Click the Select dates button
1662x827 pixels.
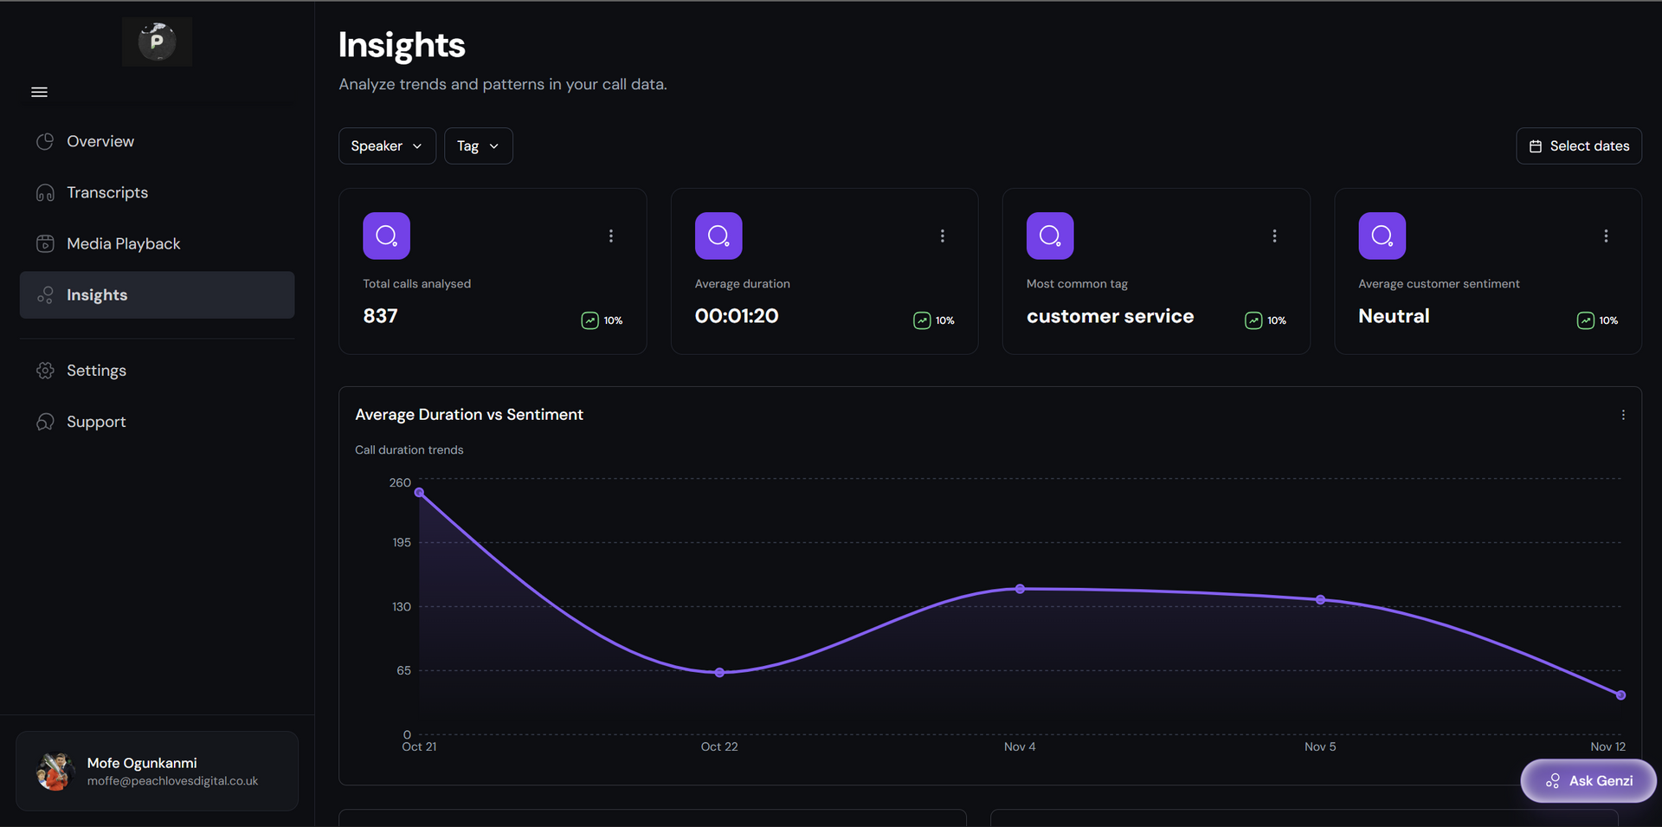click(1579, 145)
